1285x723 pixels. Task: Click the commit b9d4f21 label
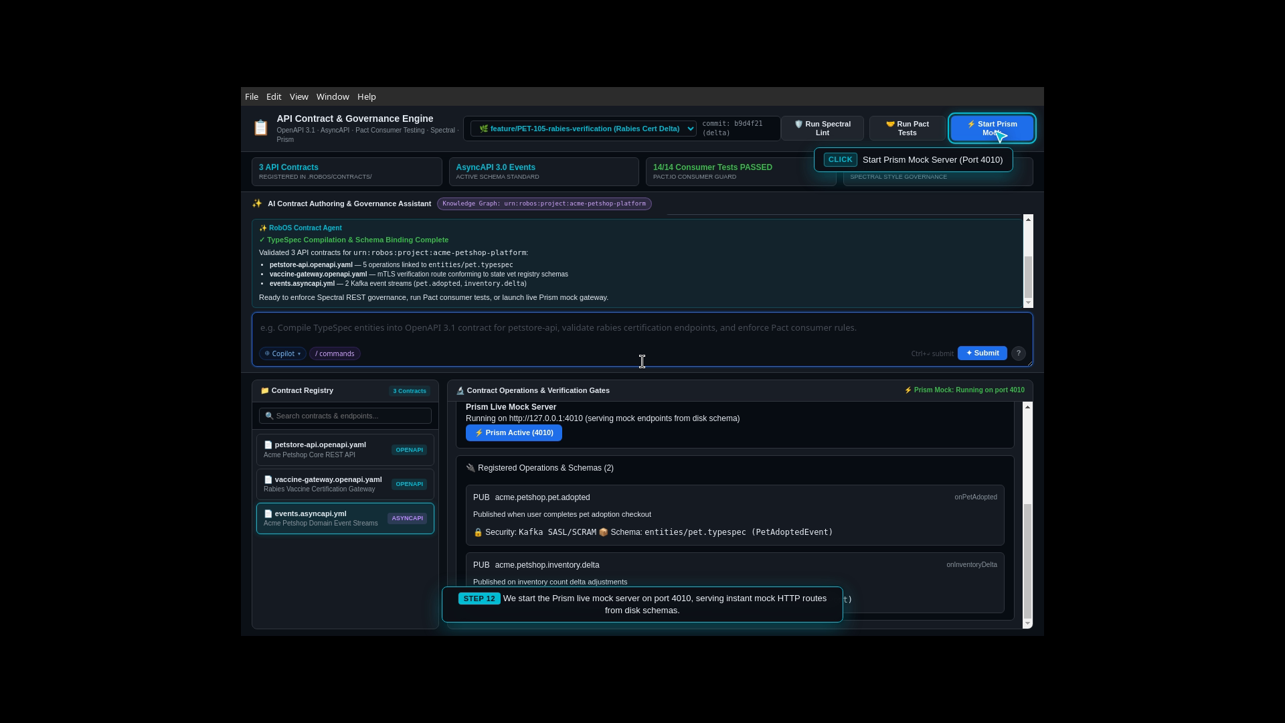[732, 129]
